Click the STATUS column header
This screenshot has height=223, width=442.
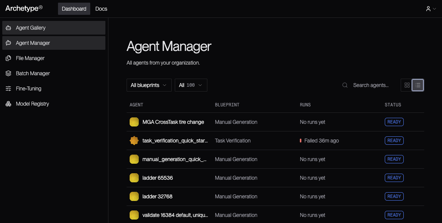tap(393, 104)
